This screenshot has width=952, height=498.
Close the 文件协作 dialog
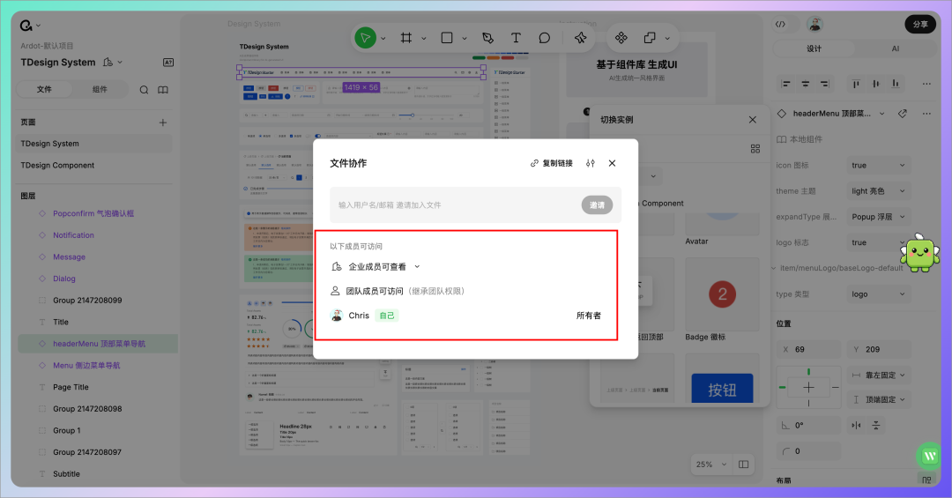[612, 163]
